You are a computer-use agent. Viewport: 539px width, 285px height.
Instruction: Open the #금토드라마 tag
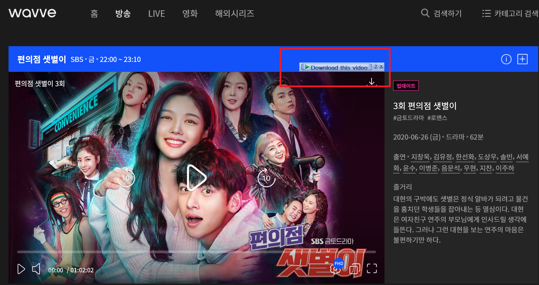pos(408,118)
